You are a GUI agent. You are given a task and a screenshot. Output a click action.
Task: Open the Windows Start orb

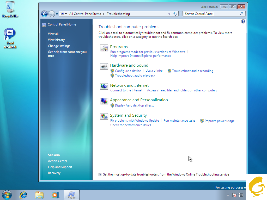click(x=7, y=195)
